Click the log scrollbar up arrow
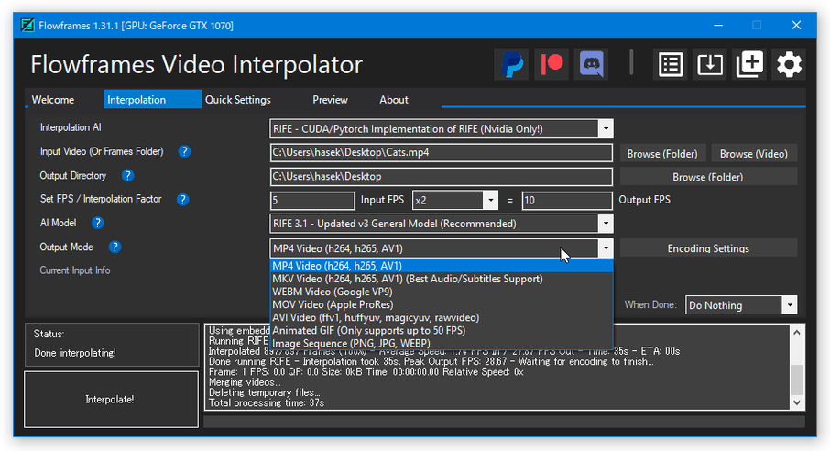The width and height of the screenshot is (830, 451). pyautogui.click(x=797, y=332)
